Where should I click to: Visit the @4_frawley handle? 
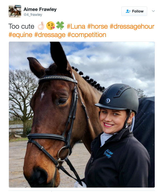pos(33,15)
